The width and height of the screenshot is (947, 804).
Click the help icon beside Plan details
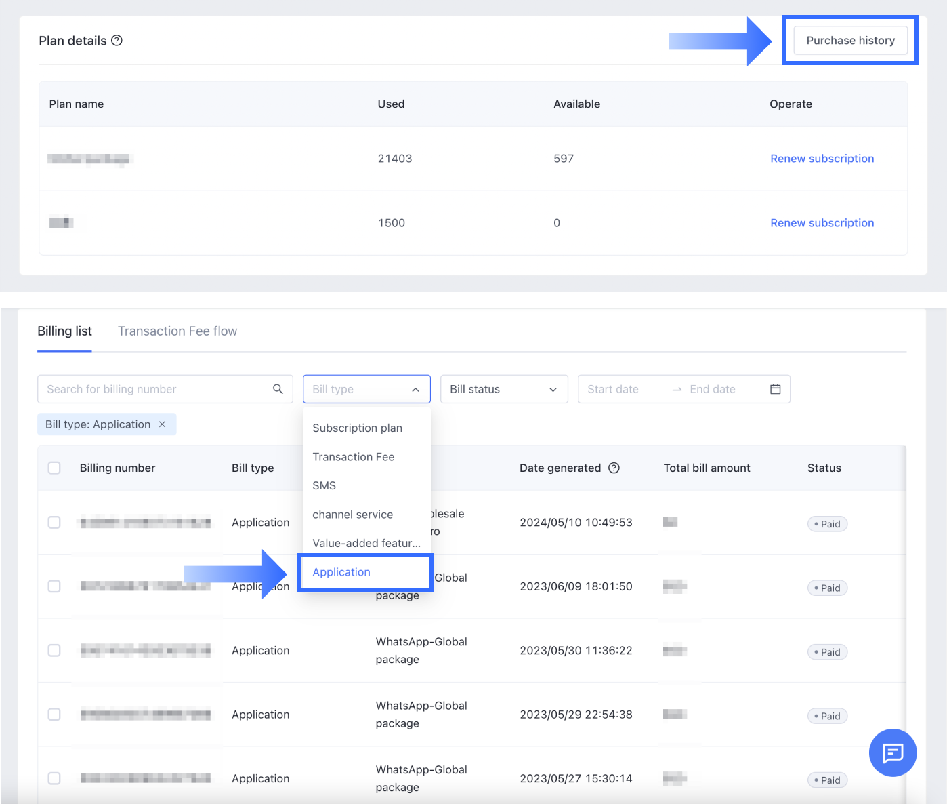pos(117,41)
